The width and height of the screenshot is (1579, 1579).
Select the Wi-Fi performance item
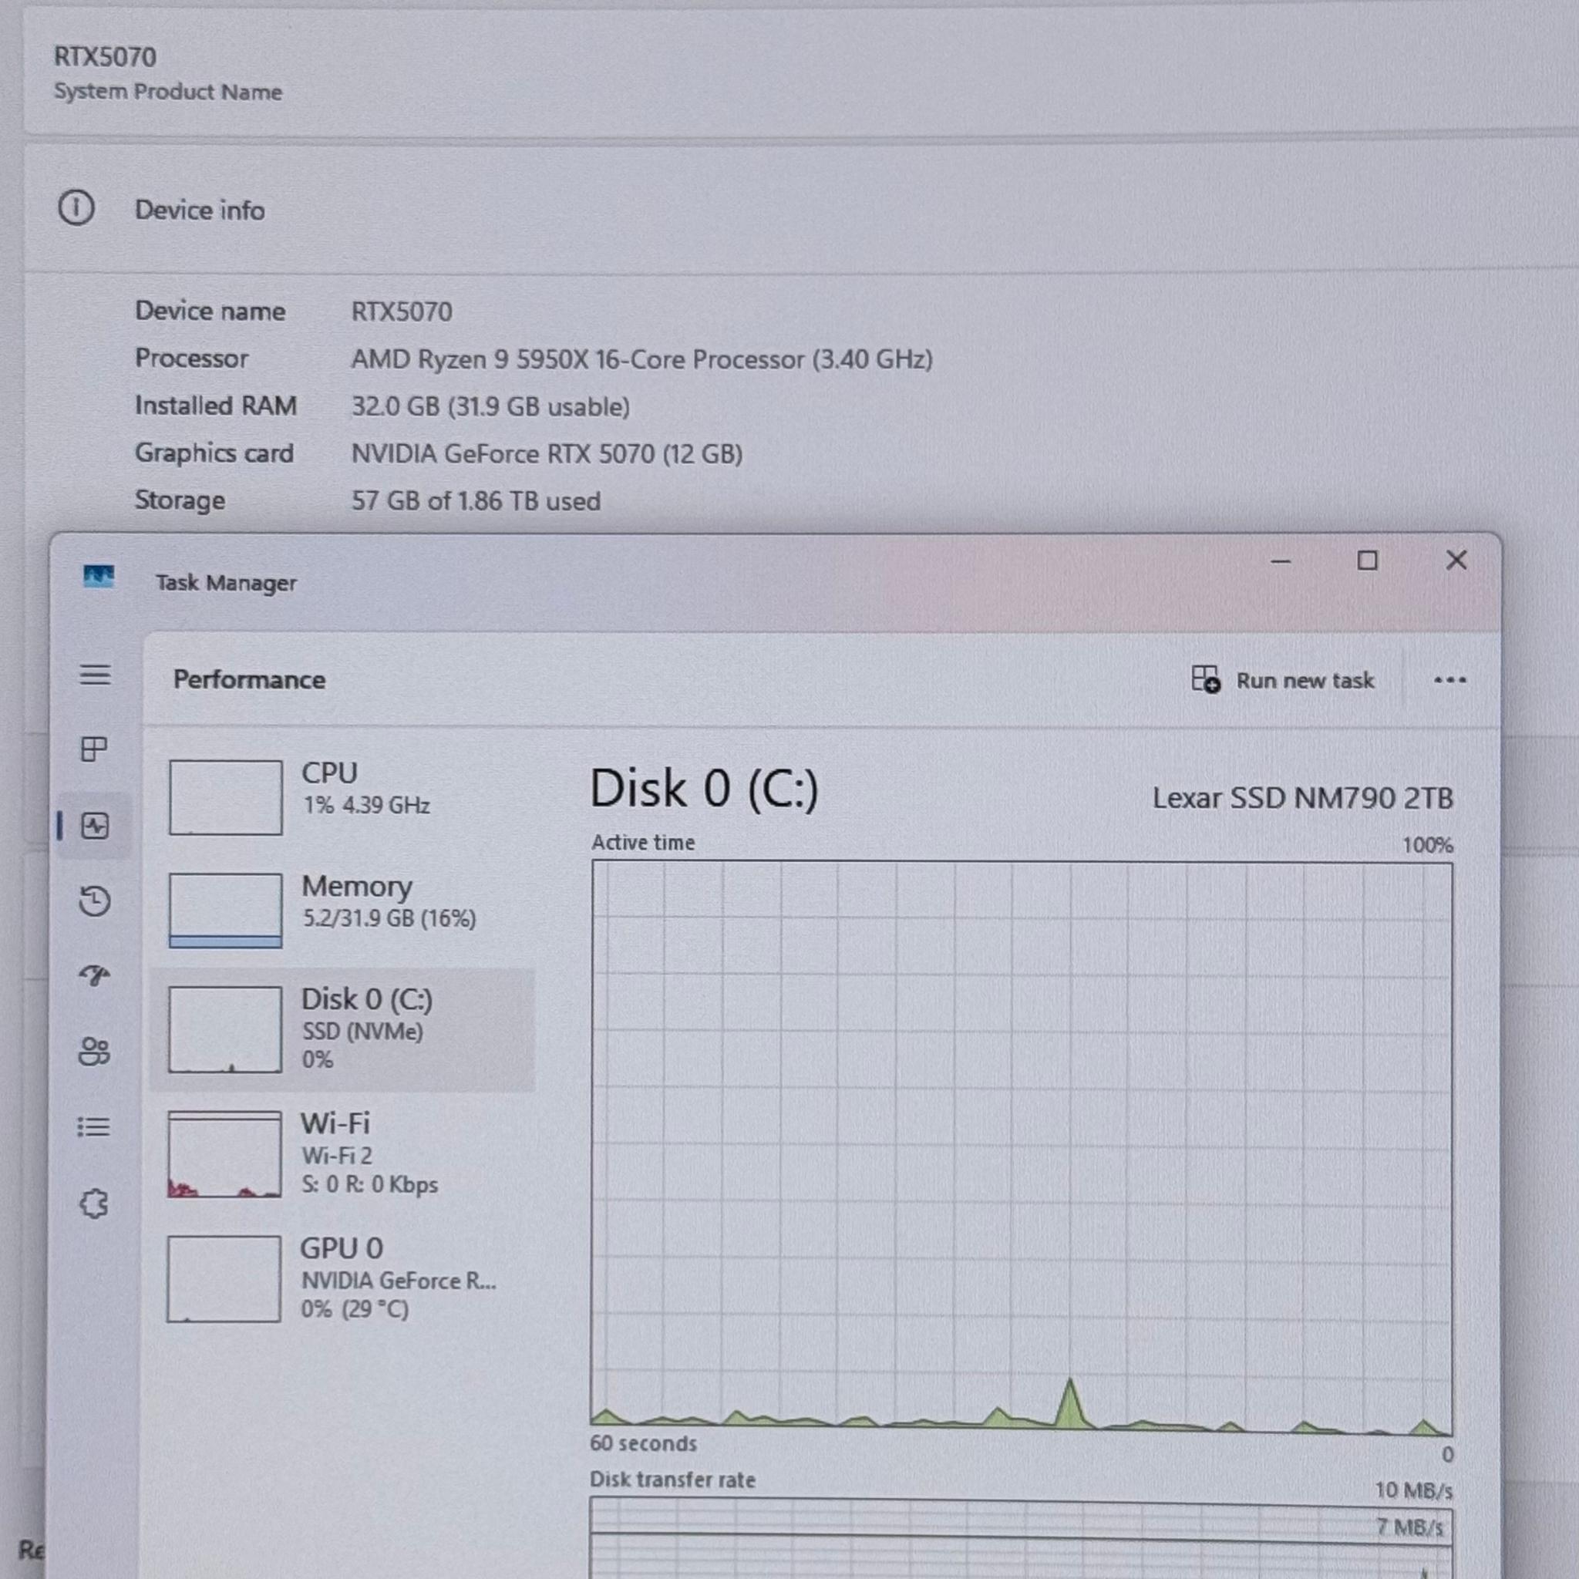(x=342, y=1153)
